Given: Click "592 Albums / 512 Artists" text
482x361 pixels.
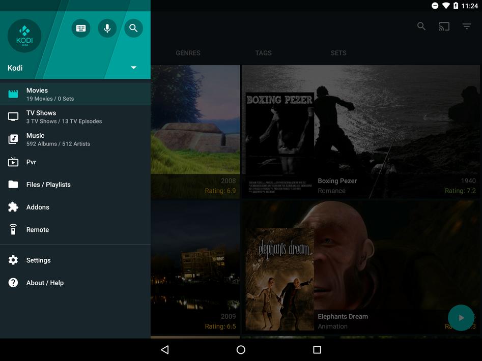Looking at the screenshot, I should (58, 144).
